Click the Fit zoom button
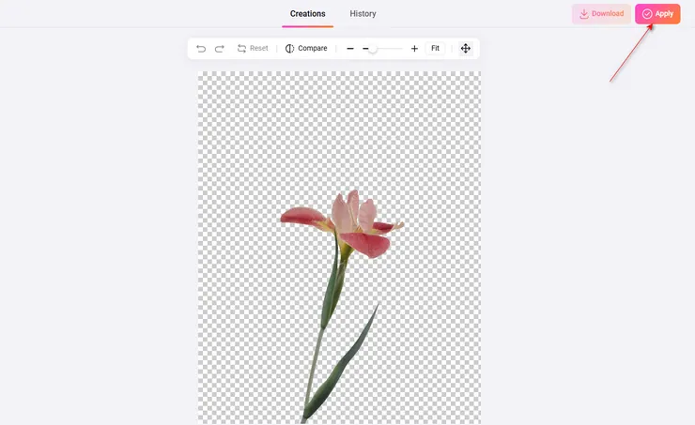This screenshot has height=425, width=695. tap(435, 49)
